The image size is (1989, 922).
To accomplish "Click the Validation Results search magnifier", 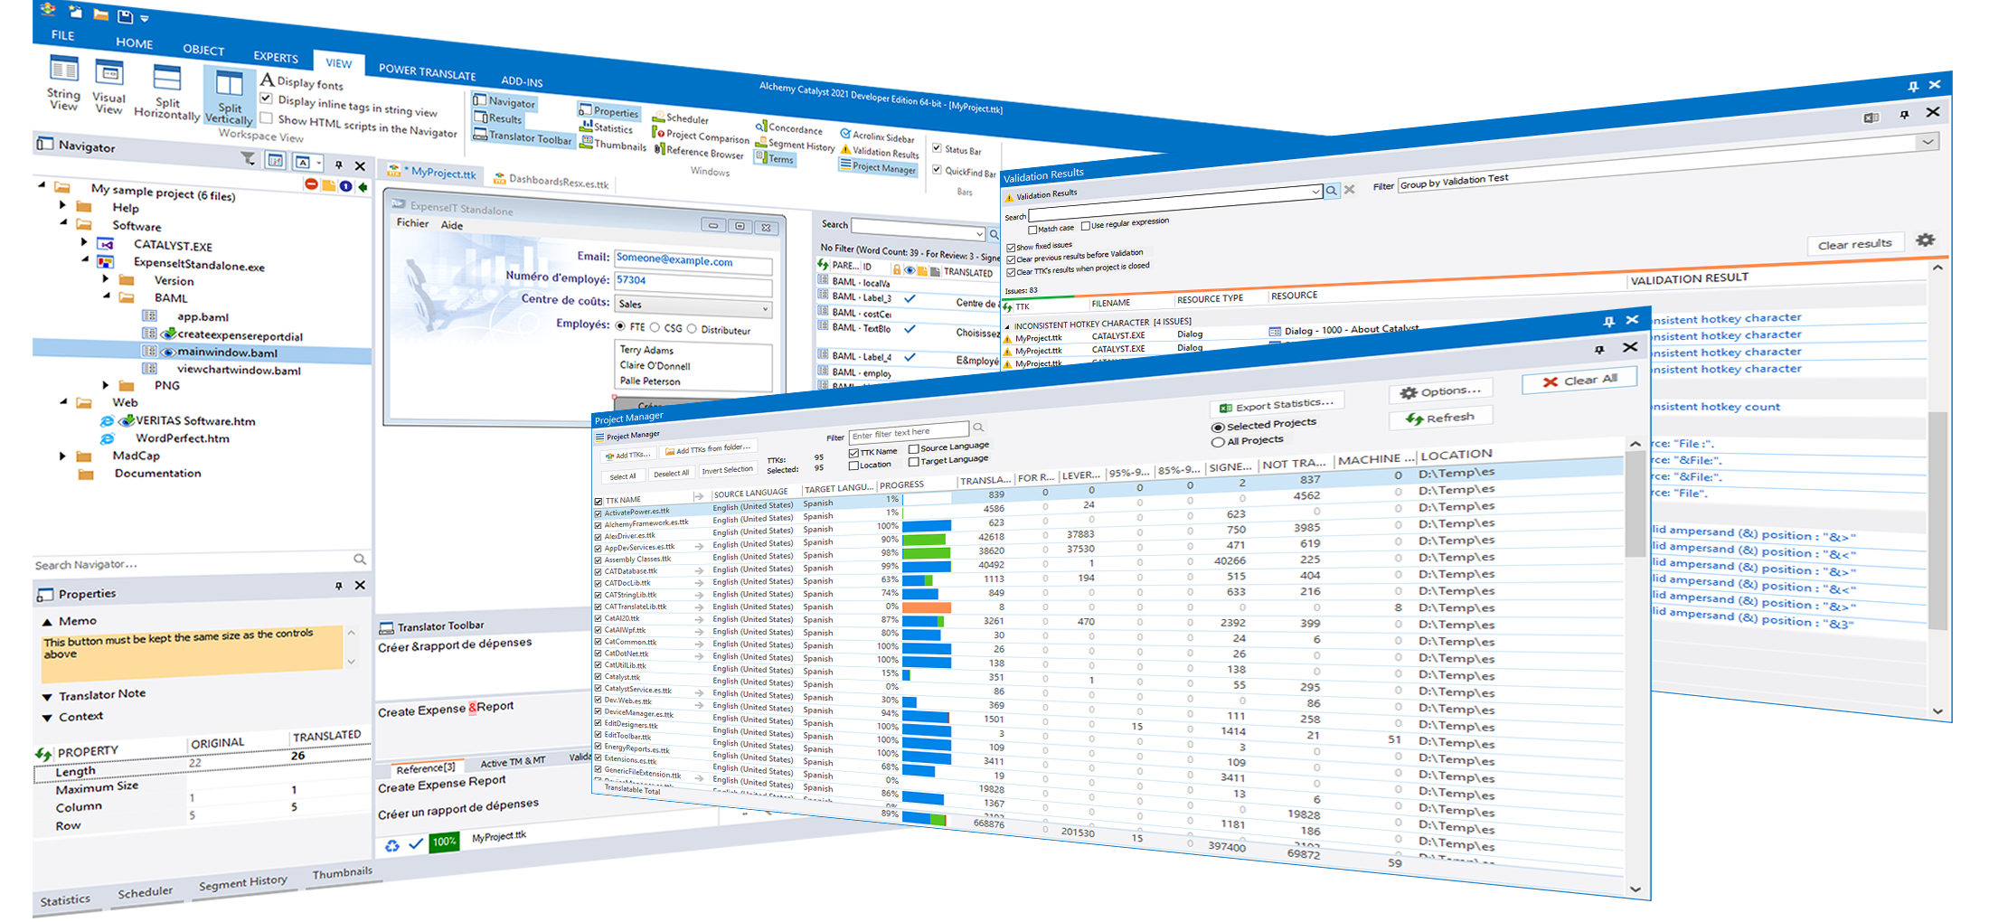I will (1331, 190).
